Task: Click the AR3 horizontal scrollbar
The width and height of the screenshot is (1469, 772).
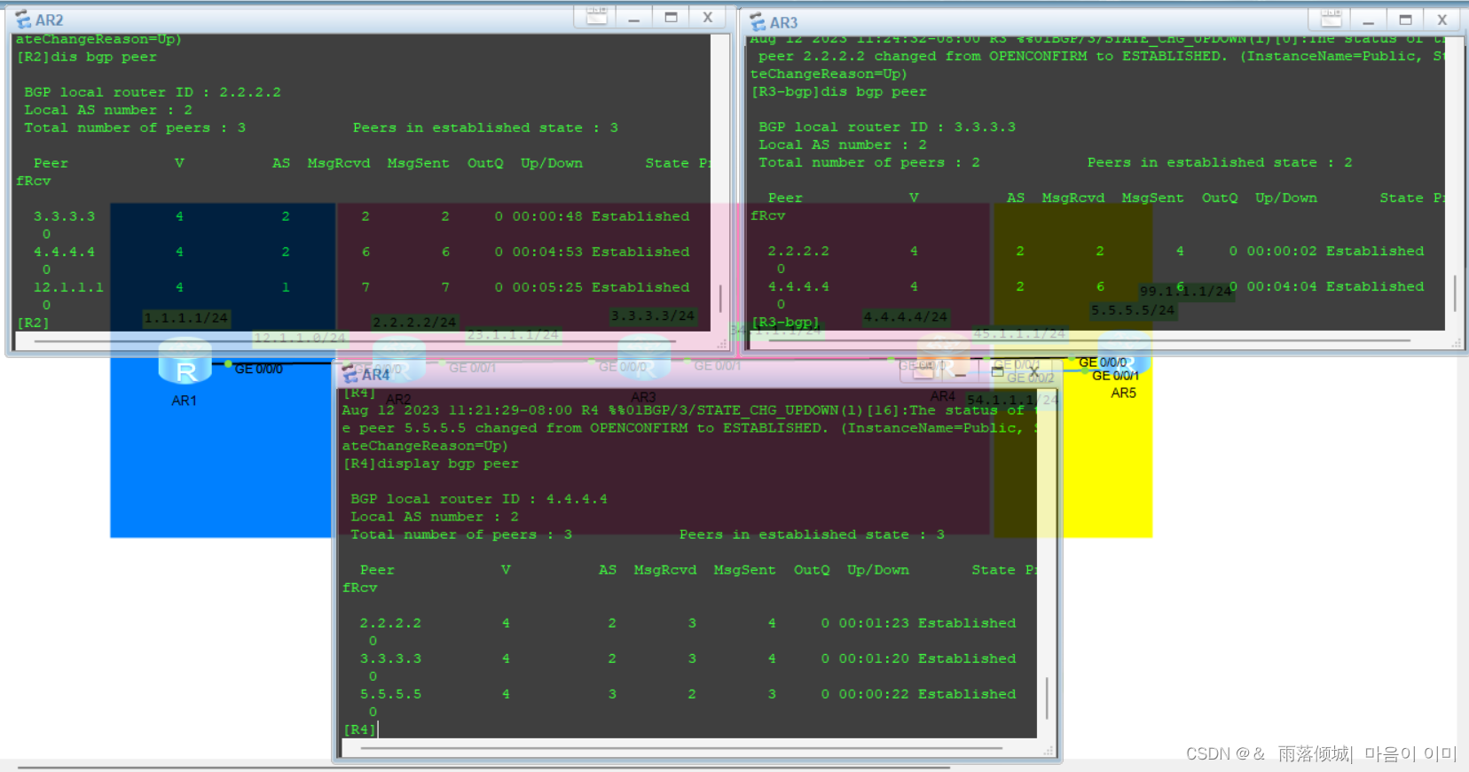Action: coord(1089,339)
